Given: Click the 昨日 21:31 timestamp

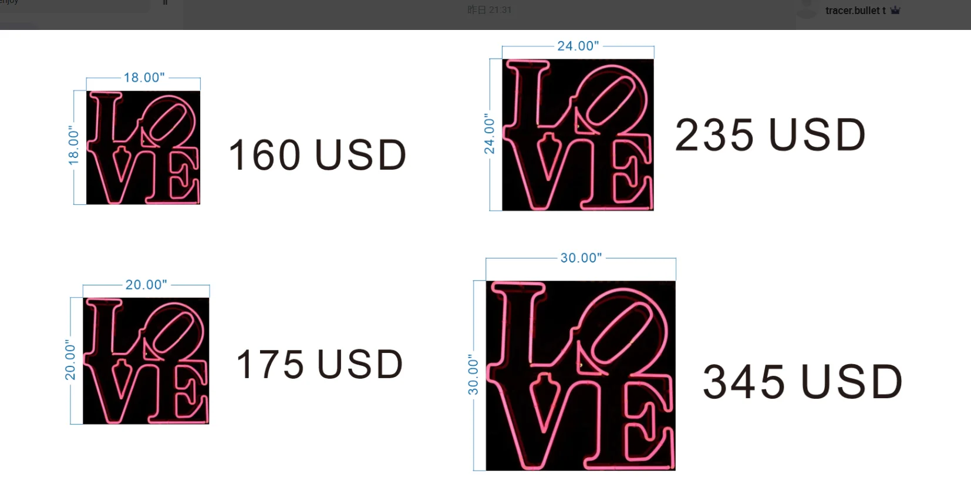Looking at the screenshot, I should (x=489, y=10).
